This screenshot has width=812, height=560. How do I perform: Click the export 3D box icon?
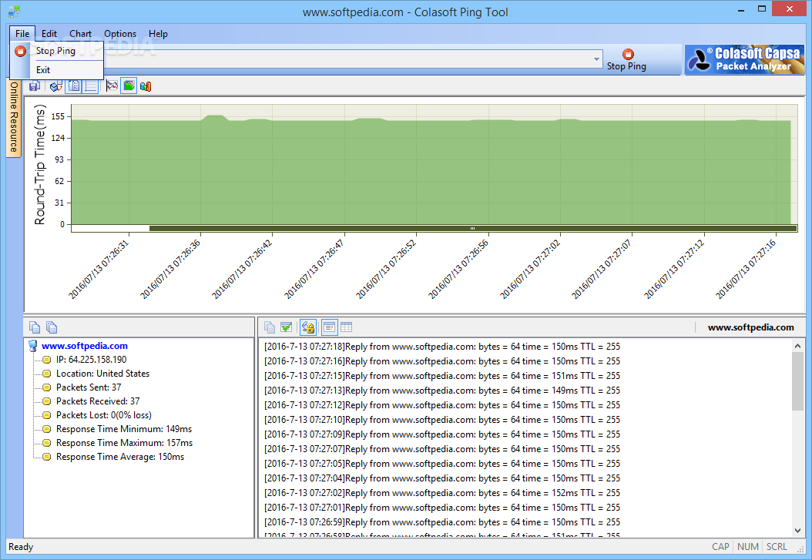55,86
